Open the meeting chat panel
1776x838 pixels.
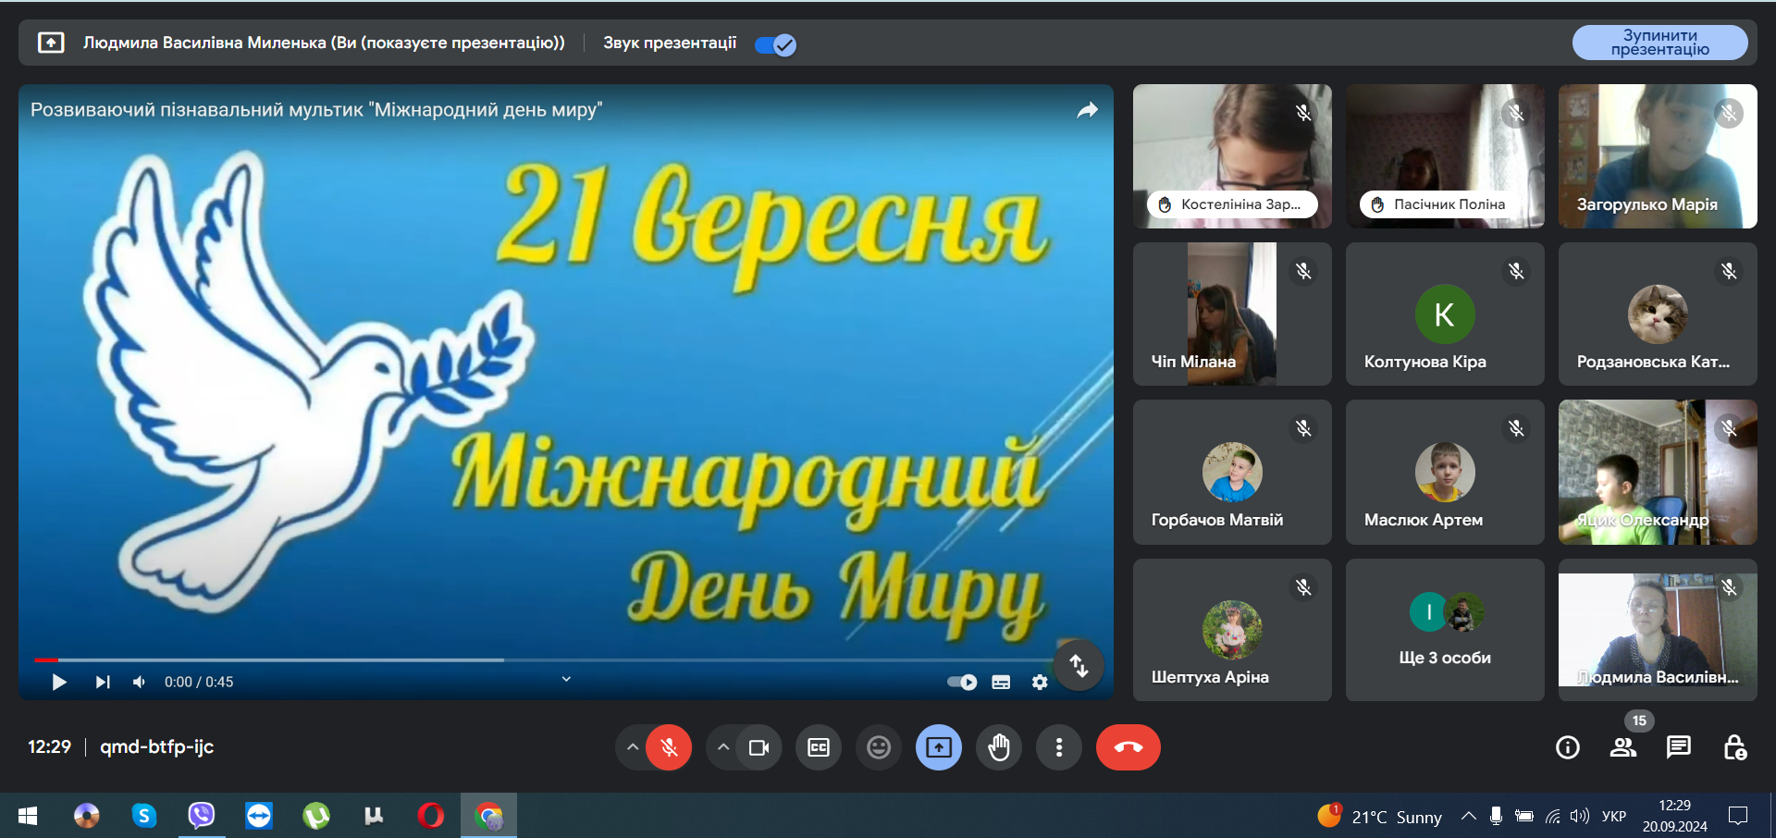click(x=1678, y=747)
